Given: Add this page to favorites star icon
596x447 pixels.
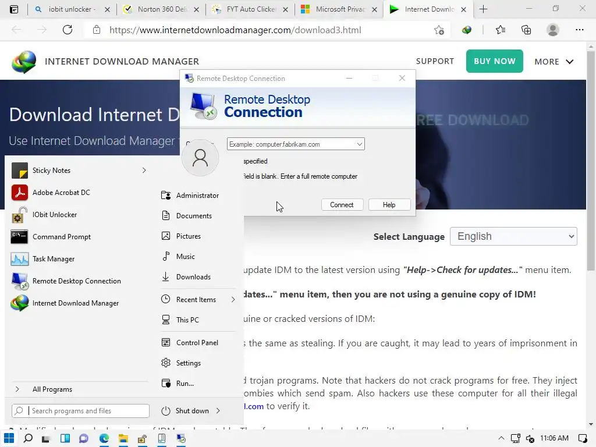Looking at the screenshot, I should click(439, 30).
